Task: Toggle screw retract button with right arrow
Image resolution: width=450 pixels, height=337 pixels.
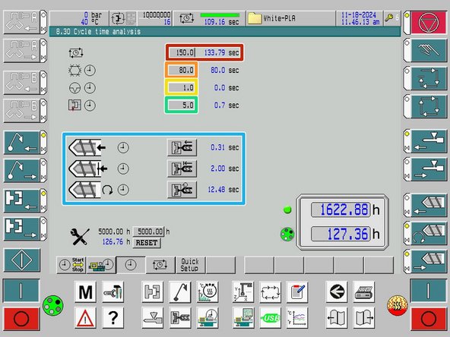Action: [429, 261]
